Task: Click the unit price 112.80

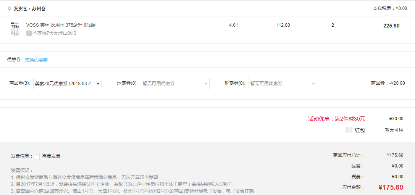Action: 283,26
